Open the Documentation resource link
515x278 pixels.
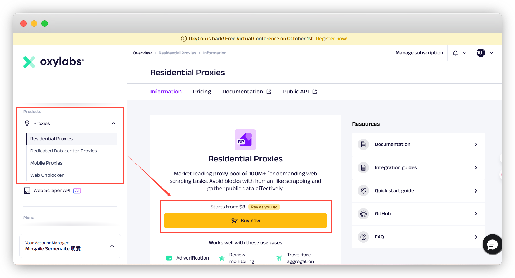coord(419,144)
